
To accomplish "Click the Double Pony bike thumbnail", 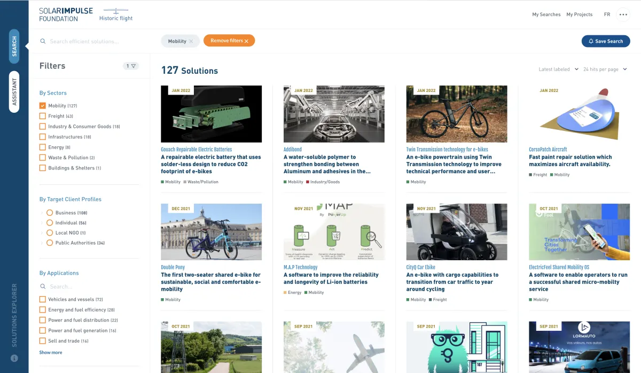I will [212, 232].
